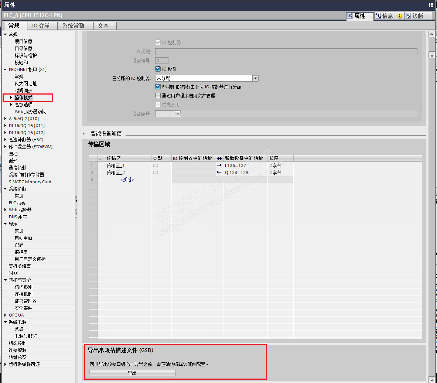Toggle panel layout icon in title bar

coord(431,5)
